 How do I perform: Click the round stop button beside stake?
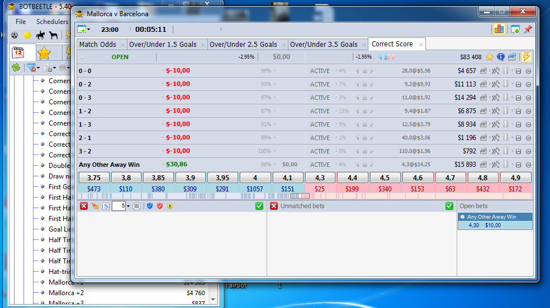[137, 206]
